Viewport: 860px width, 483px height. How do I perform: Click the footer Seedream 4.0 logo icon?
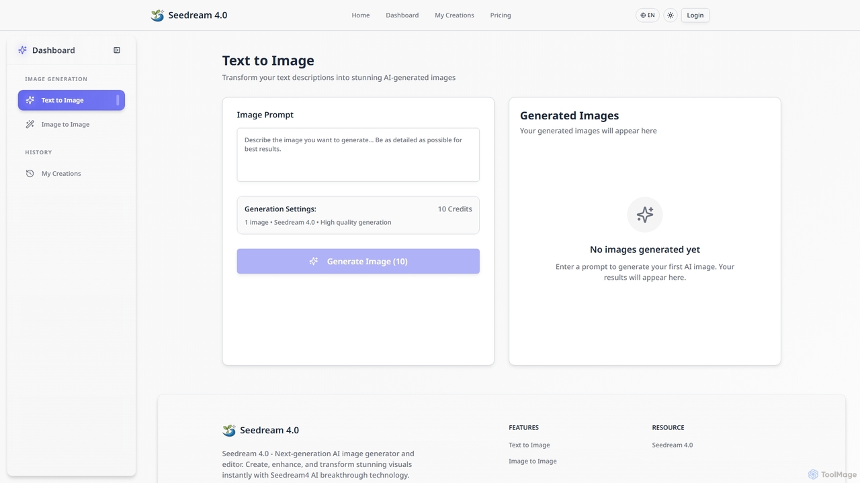tap(229, 431)
